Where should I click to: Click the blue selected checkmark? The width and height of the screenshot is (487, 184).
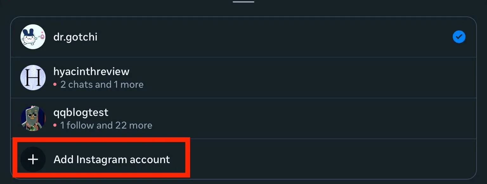pyautogui.click(x=459, y=37)
